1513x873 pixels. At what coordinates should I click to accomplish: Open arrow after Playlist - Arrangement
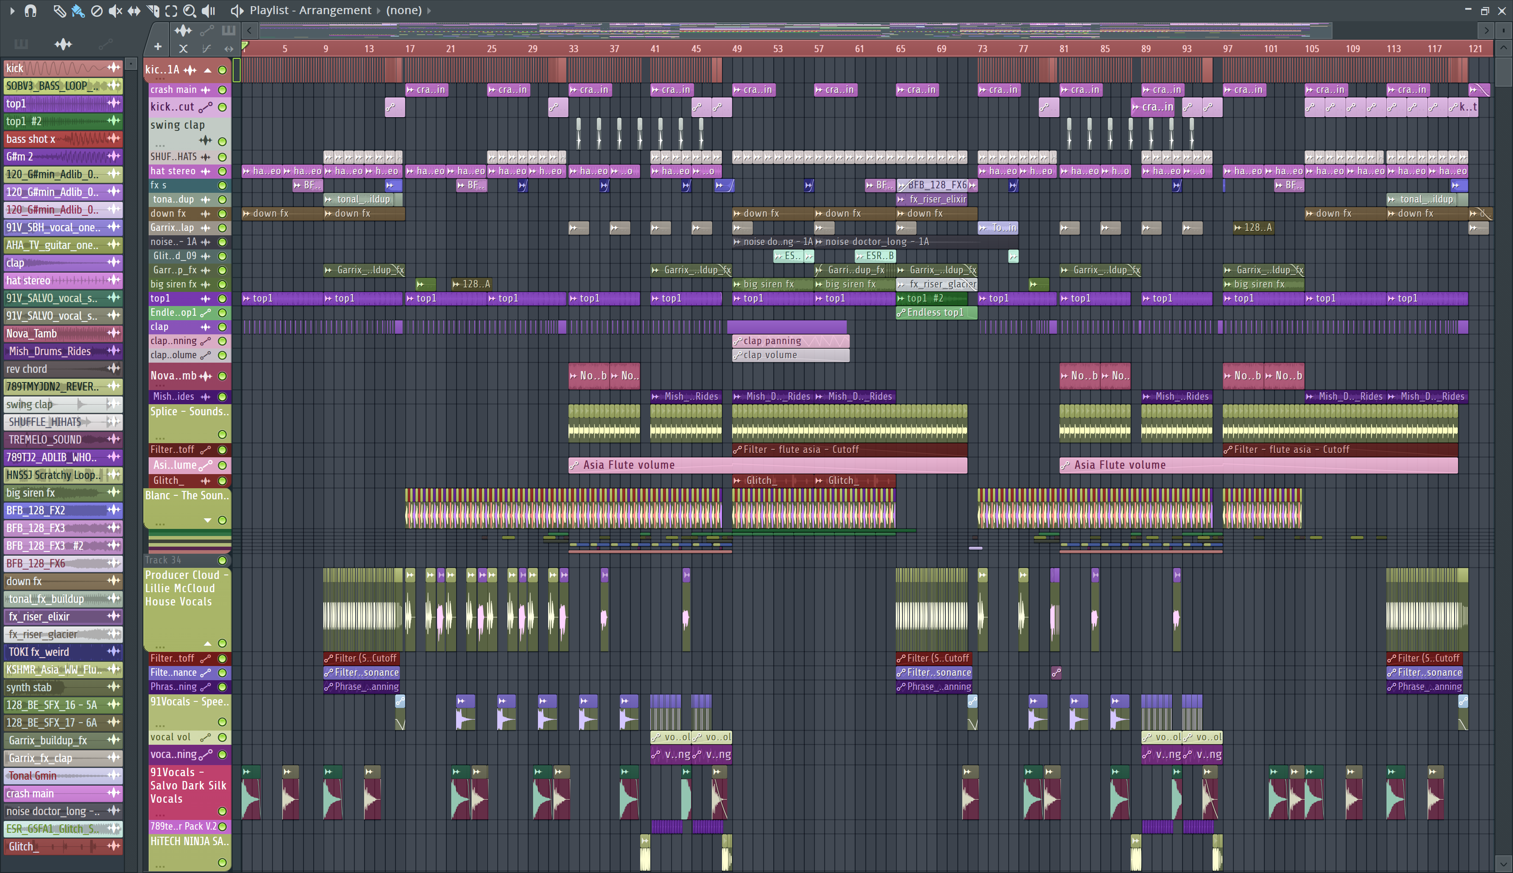378,10
